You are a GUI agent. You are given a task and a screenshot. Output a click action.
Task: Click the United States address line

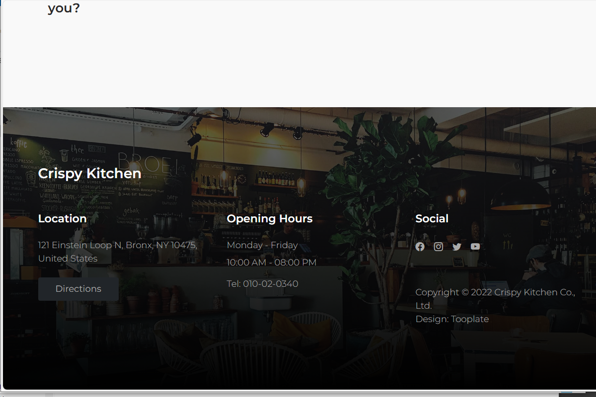tap(68, 259)
